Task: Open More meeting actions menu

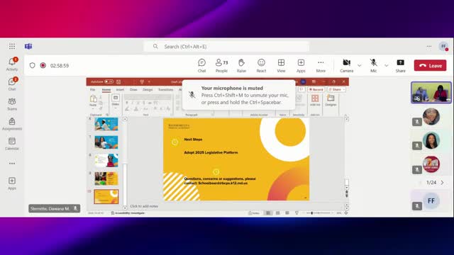Action: [321, 66]
